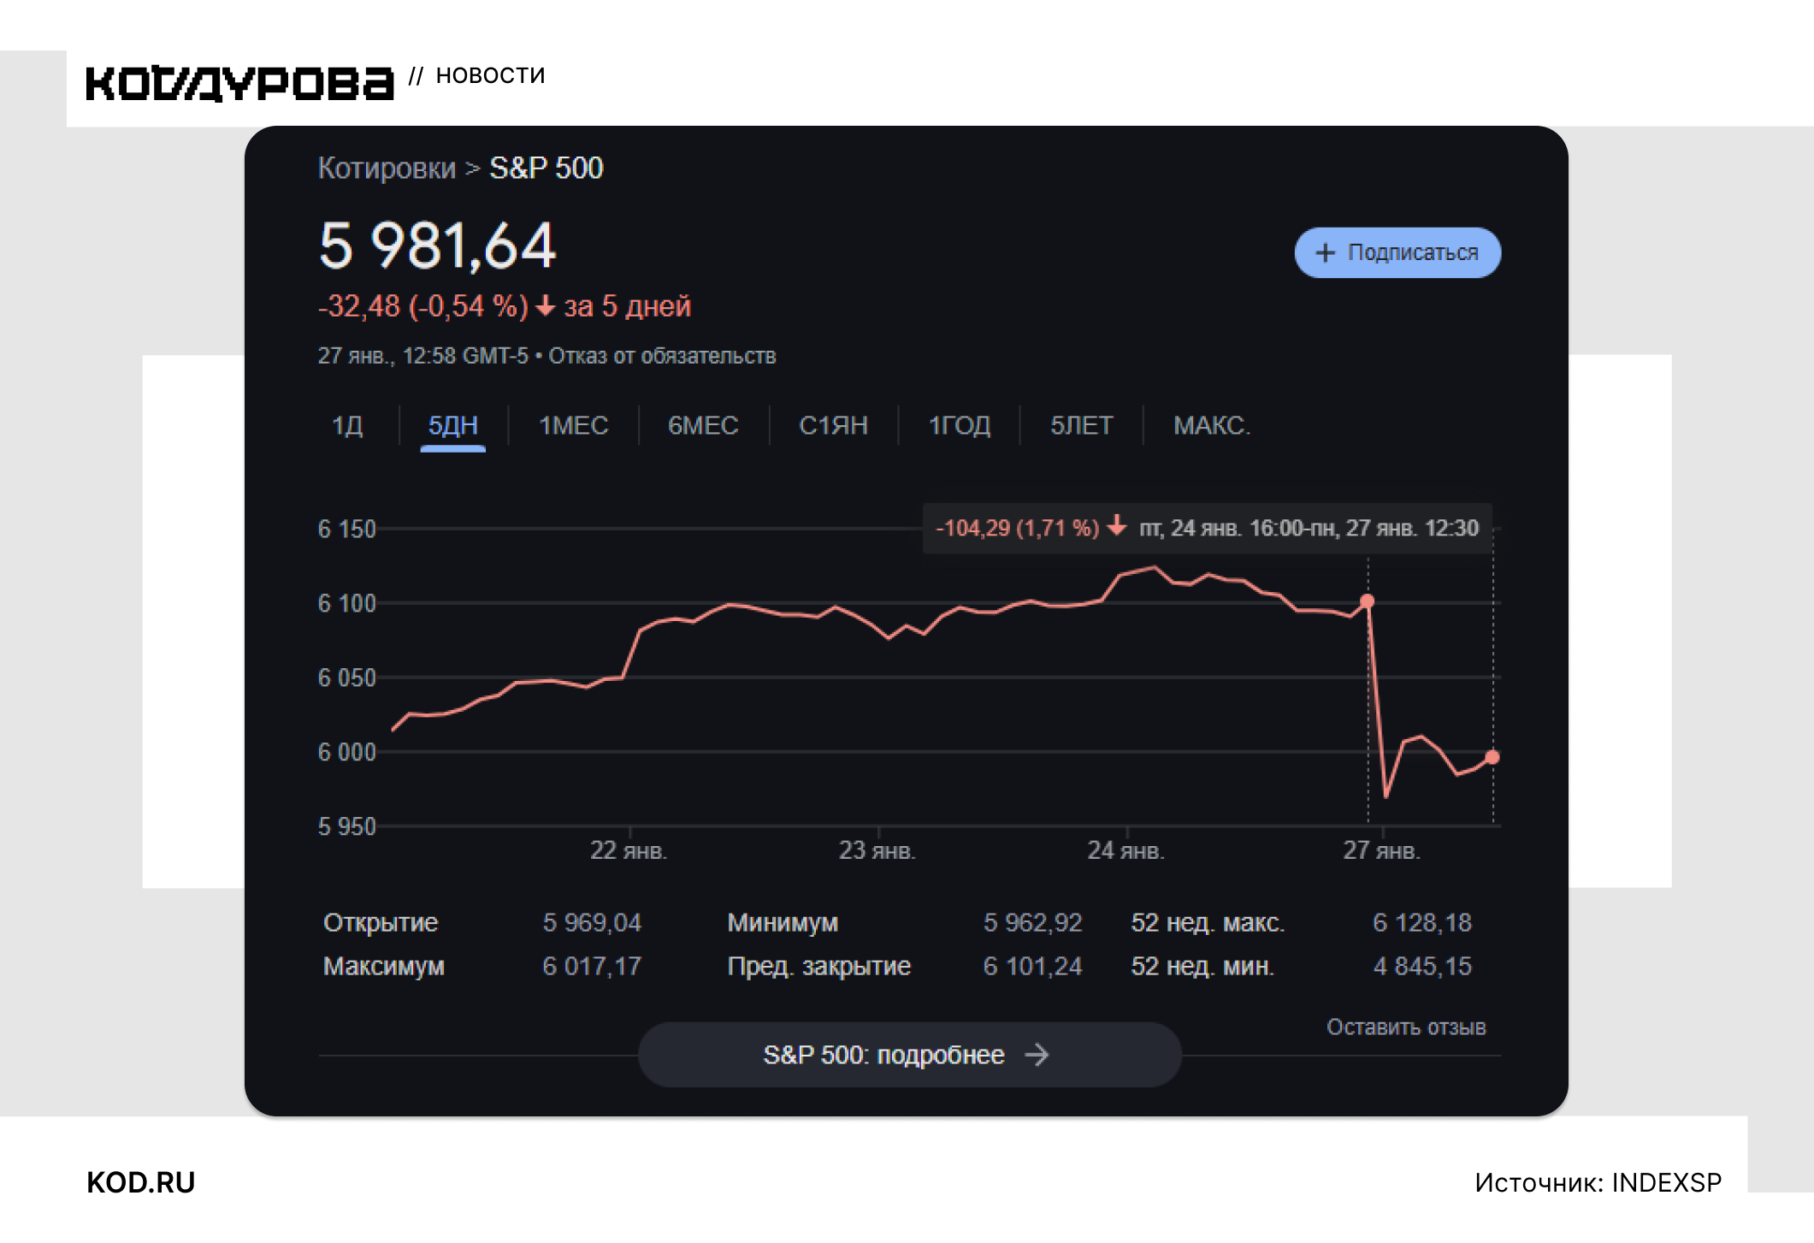Click the 27 янв. axis label
The image size is (1814, 1243).
(1381, 850)
